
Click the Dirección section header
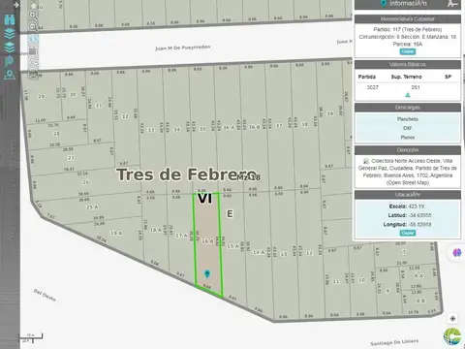(408, 150)
